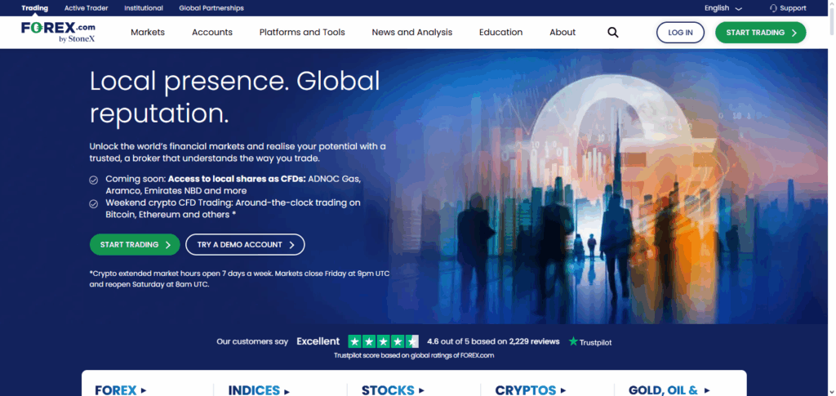The height and width of the screenshot is (396, 836).
Task: Click the CRYPTOS category heading
Action: pos(526,390)
